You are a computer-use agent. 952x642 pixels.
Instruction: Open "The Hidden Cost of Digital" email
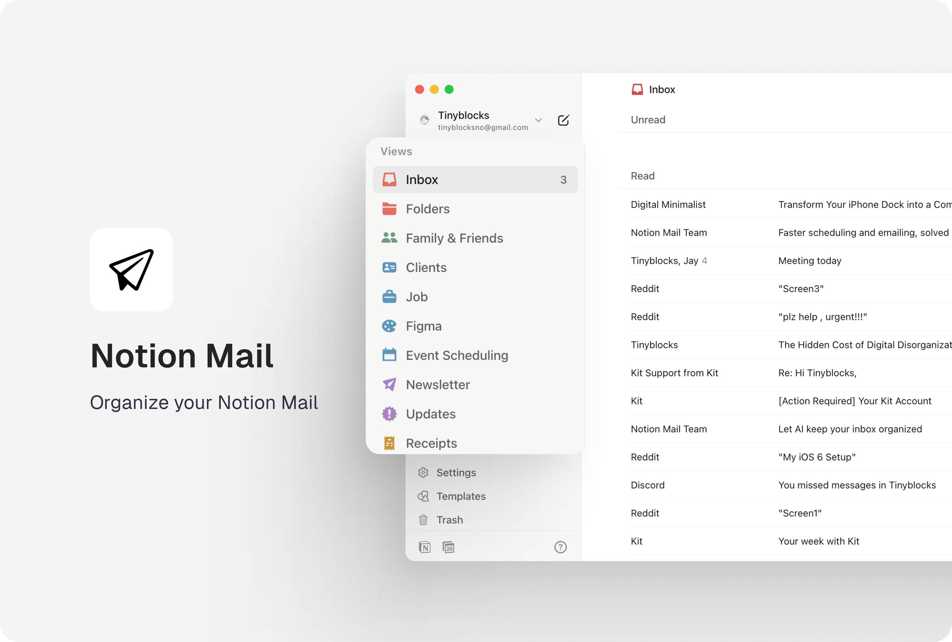pos(791,345)
